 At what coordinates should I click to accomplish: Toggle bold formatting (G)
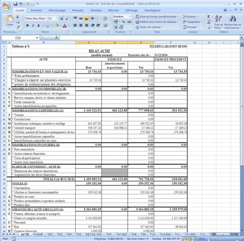pyautogui.click(x=27, y=26)
